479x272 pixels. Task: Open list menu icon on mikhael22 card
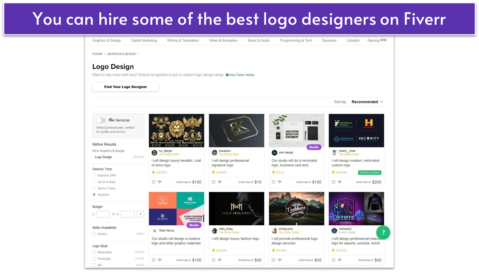(x=333, y=260)
